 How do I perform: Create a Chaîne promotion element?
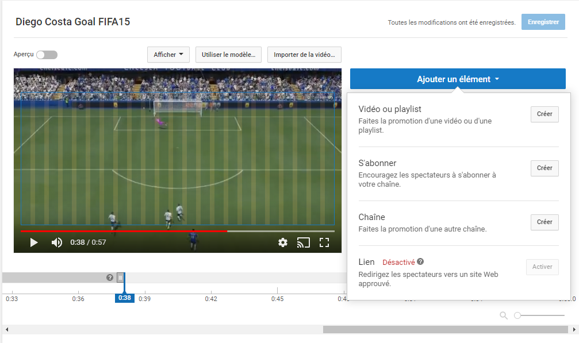coord(544,222)
